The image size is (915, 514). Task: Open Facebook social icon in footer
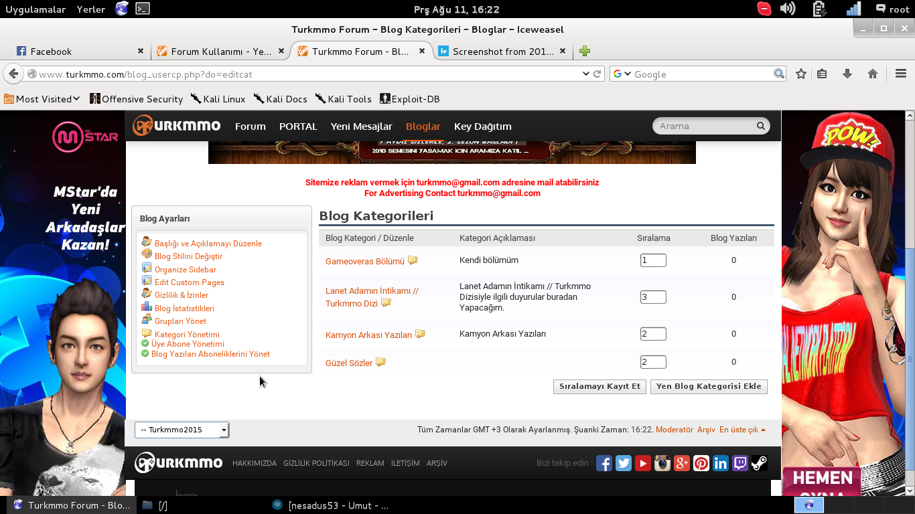[x=604, y=463]
